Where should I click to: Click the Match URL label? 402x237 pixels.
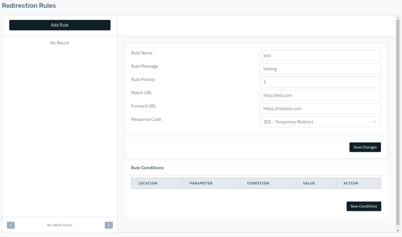141,93
